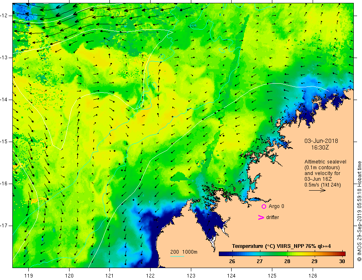Click longitude axis label 122
This screenshot has height=280, width=362.
[150, 275]
